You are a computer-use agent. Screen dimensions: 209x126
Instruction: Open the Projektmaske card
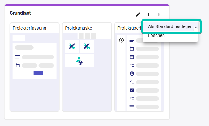(x=87, y=28)
